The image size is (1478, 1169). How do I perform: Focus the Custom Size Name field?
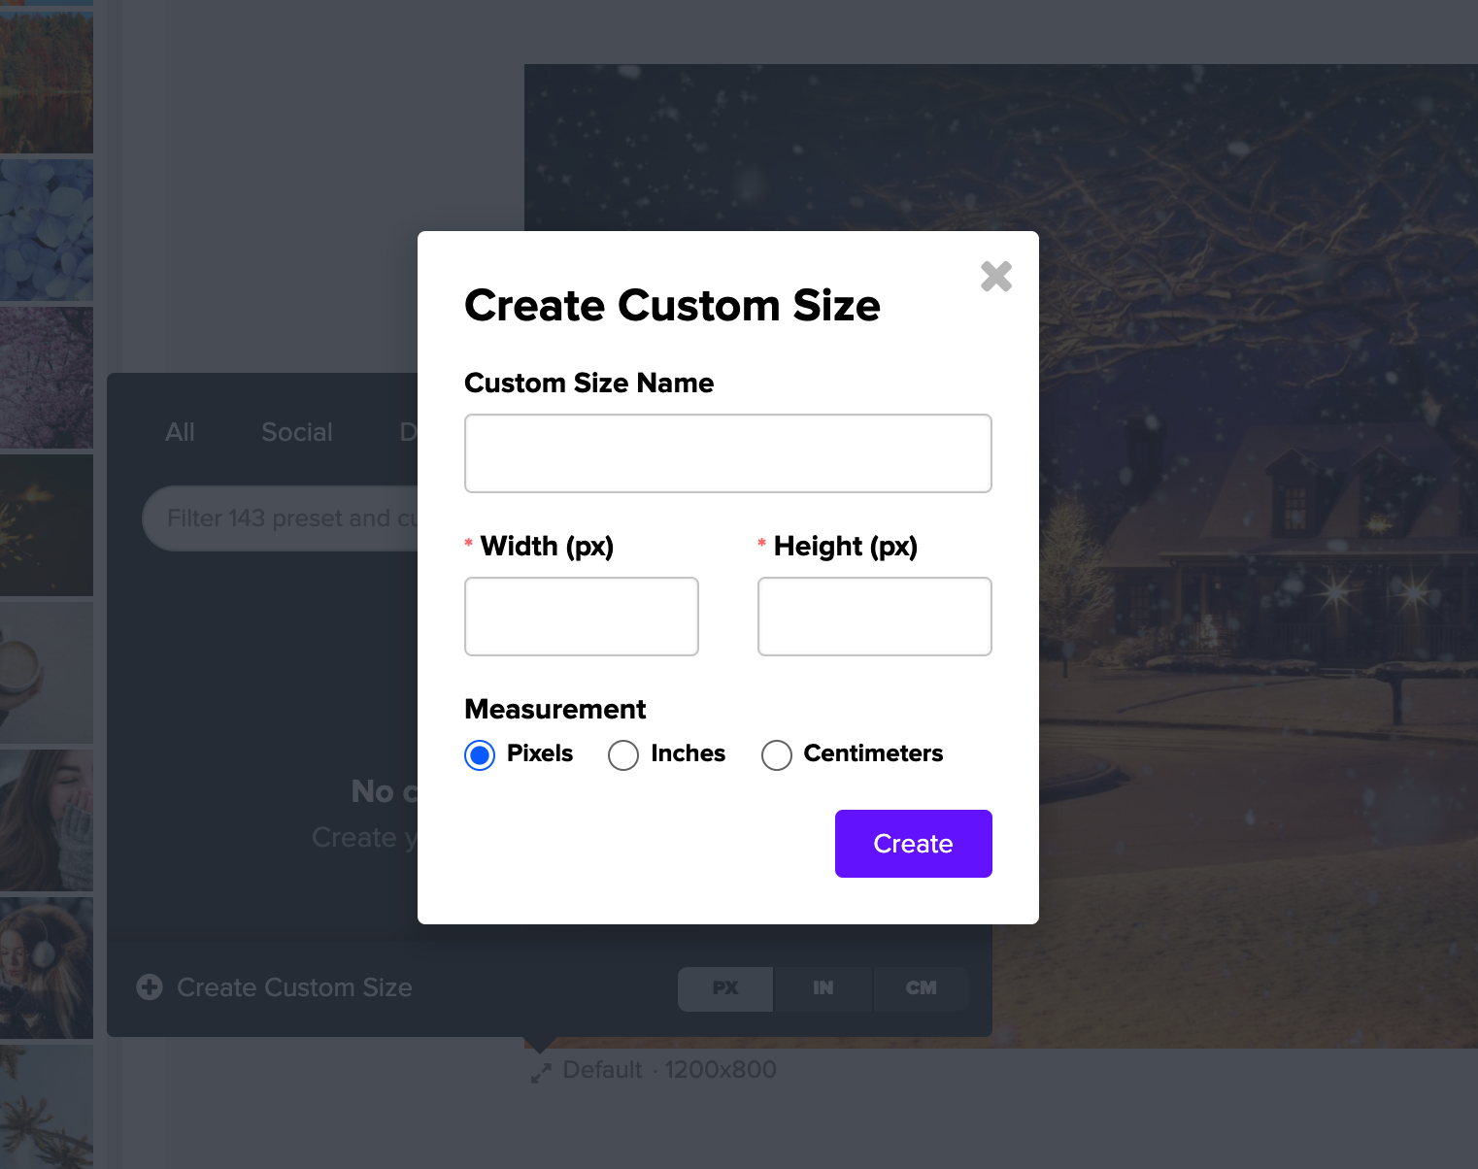tap(728, 453)
